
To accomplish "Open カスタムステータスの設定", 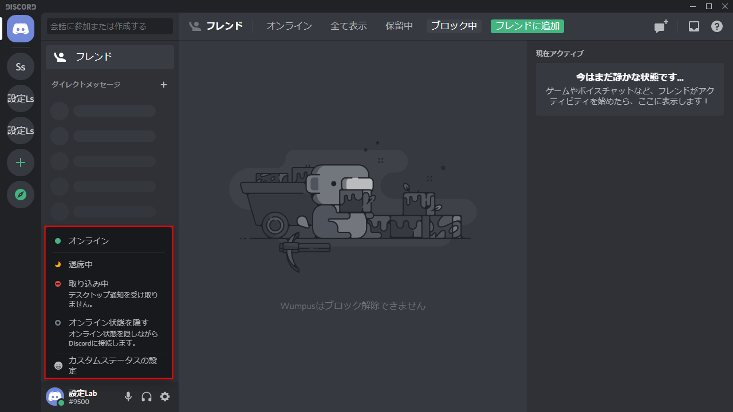I will pyautogui.click(x=109, y=366).
